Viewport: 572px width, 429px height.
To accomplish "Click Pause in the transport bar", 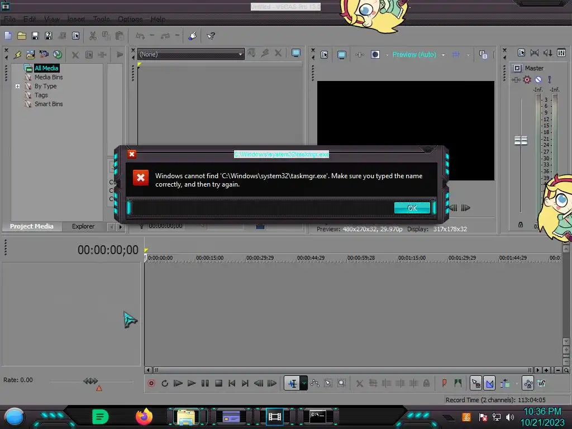I will click(205, 383).
